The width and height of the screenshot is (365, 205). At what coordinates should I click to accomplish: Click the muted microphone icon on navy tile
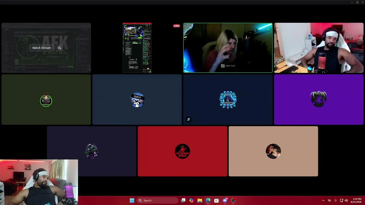click(188, 120)
